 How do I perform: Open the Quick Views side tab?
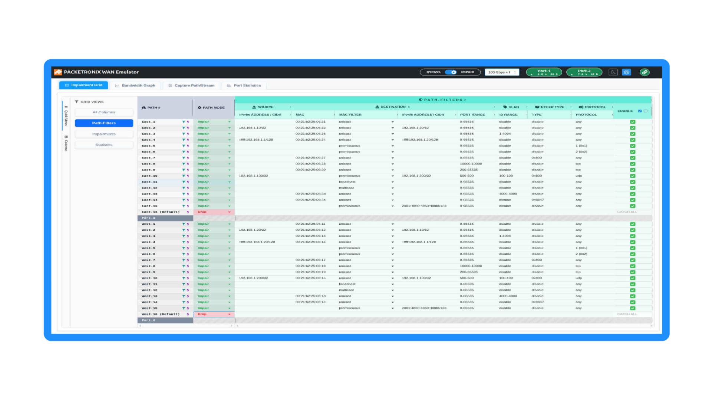coord(66,116)
